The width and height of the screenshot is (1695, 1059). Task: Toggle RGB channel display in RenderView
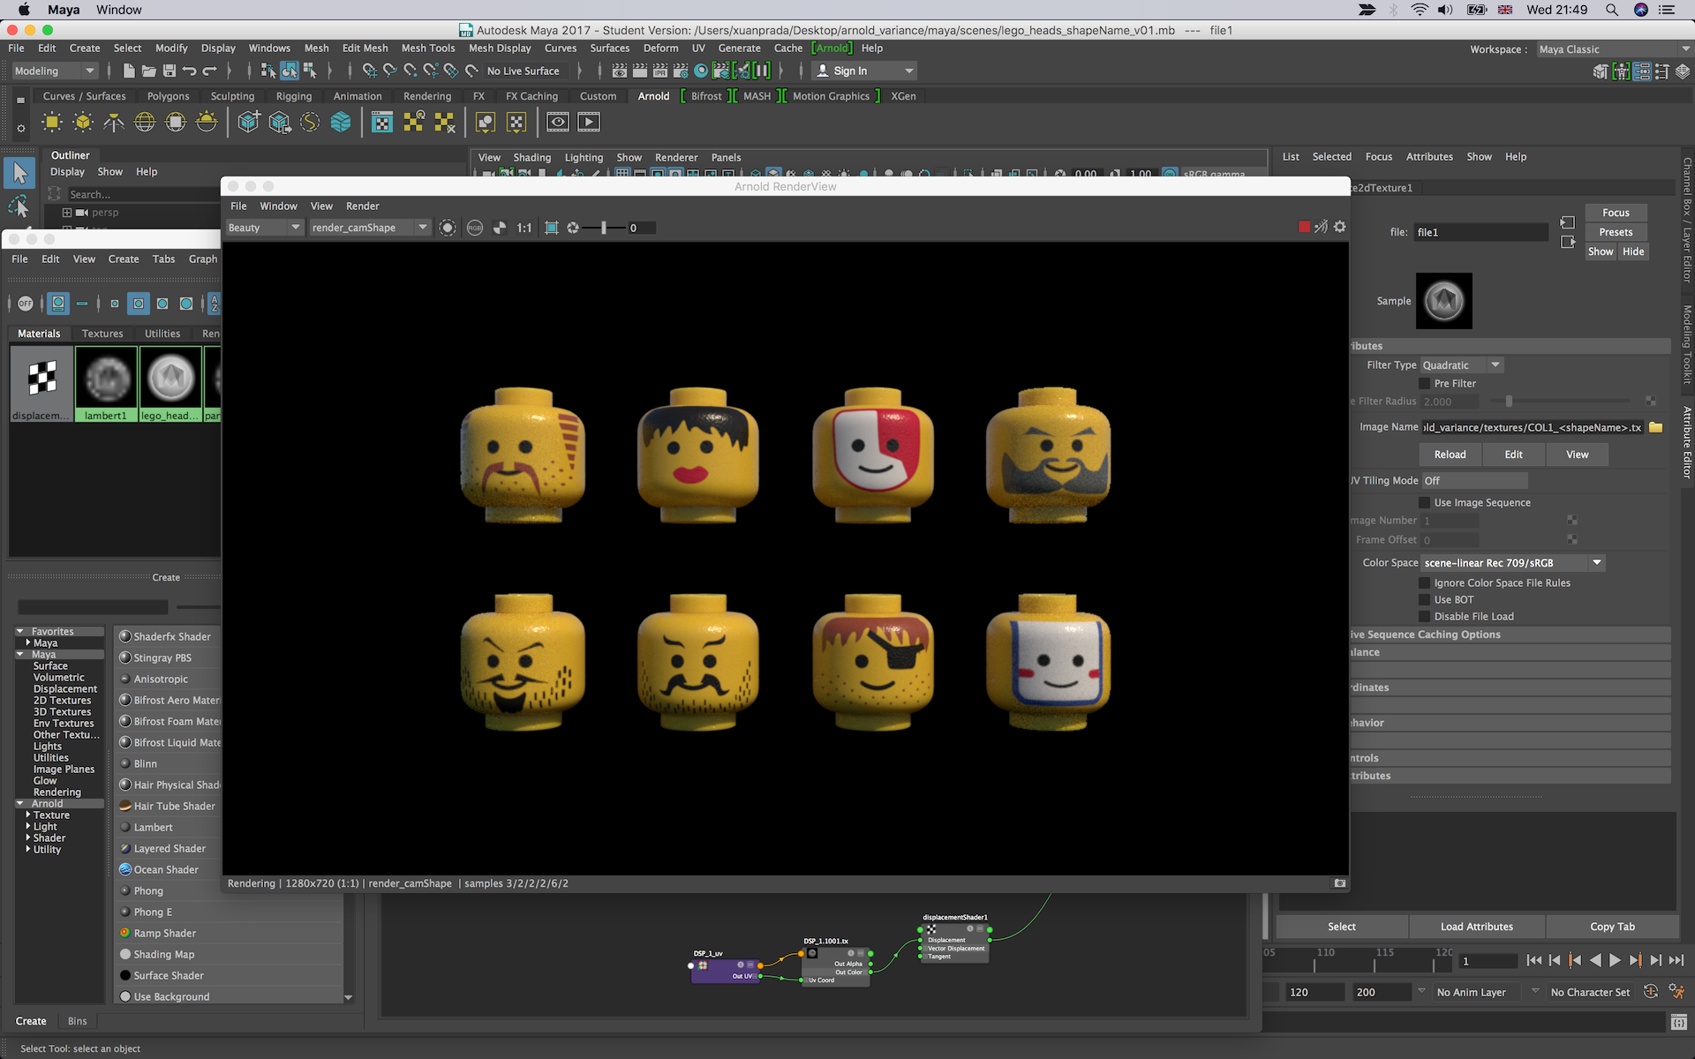click(x=475, y=228)
